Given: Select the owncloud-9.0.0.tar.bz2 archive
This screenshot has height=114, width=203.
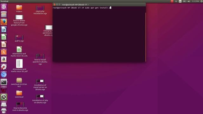Looking at the screenshot, I should click(x=19, y=82).
